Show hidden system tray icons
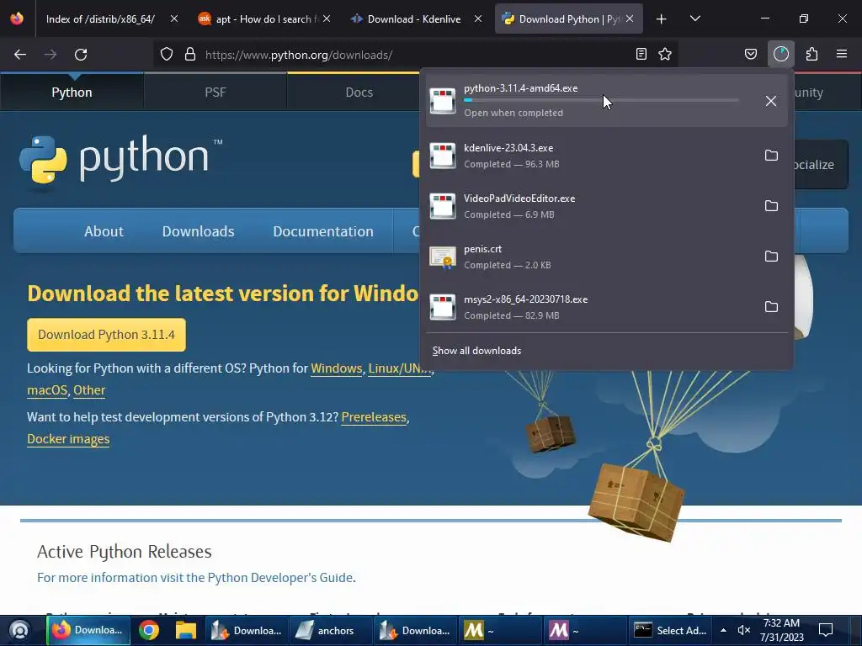Screen dimensions: 862x646 coord(723,630)
